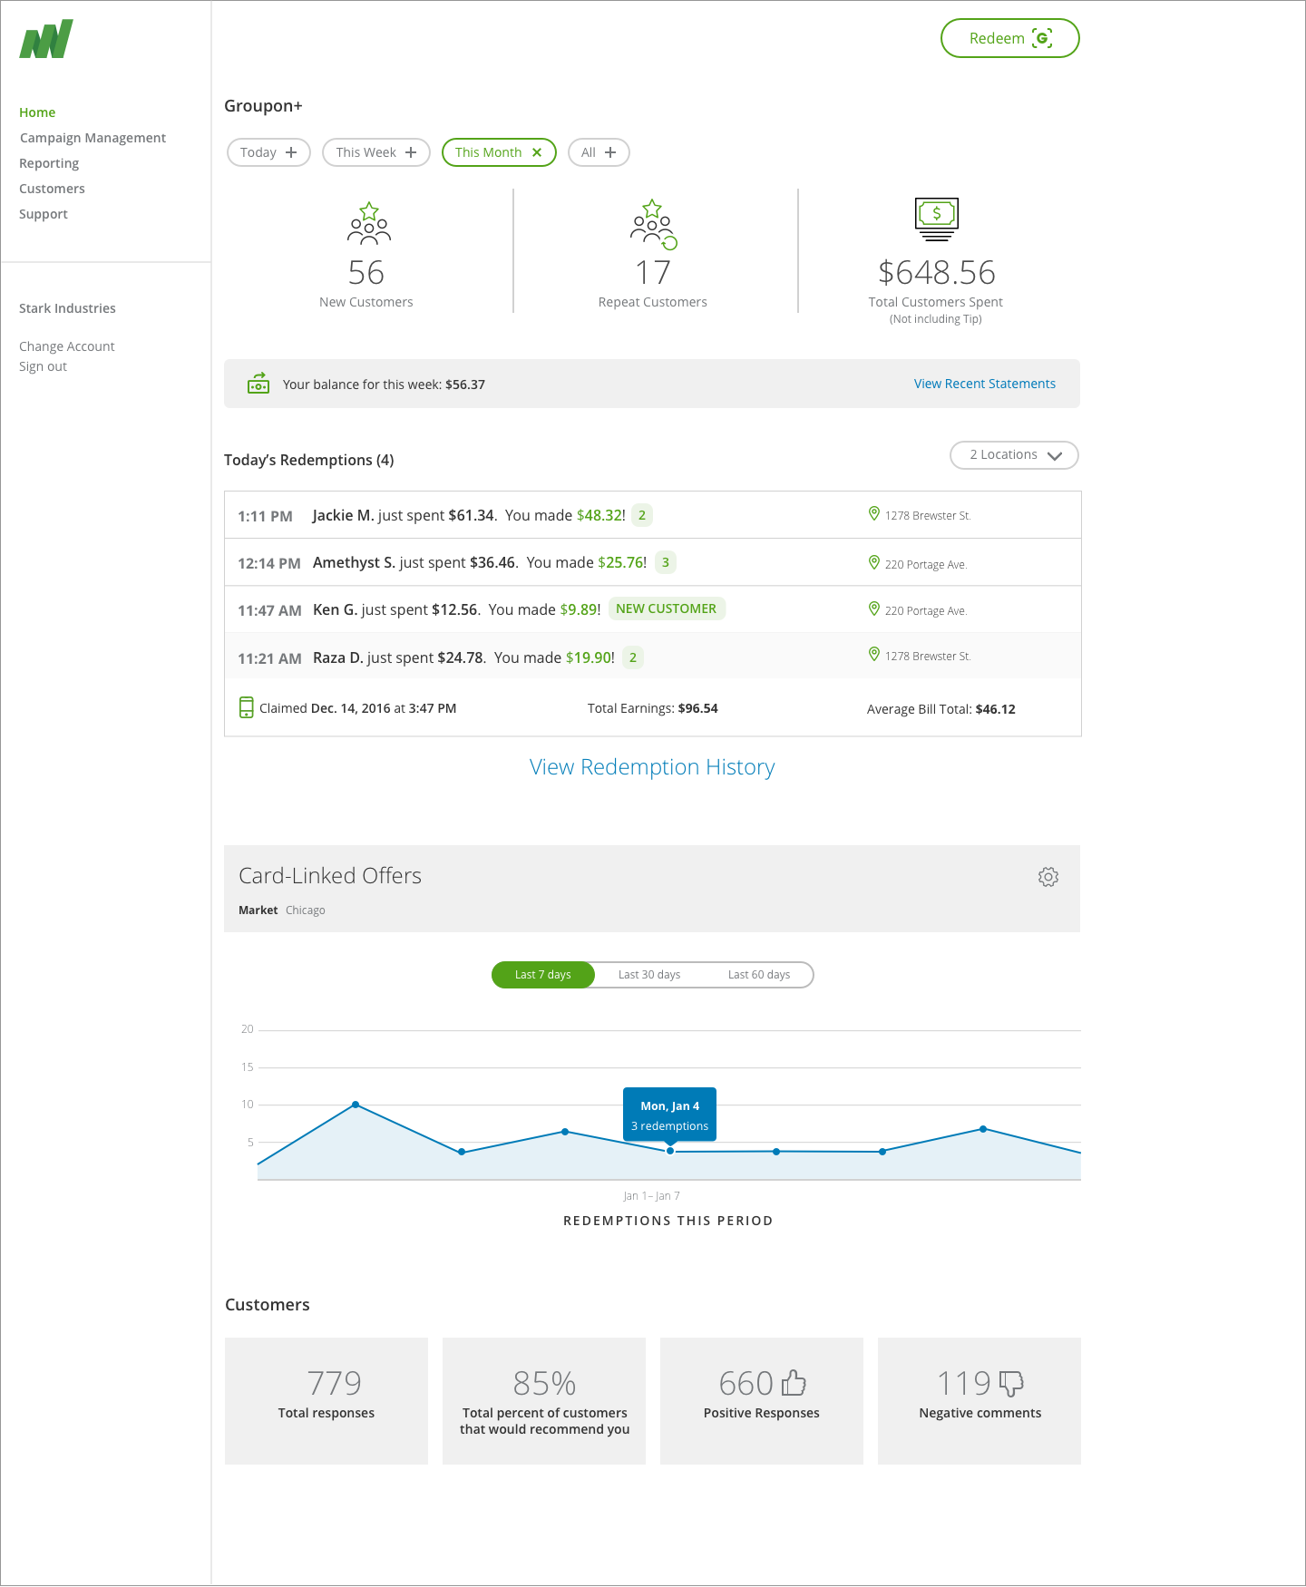Select the Last 60 days range
Viewport: 1306px width, 1587px height.
[x=759, y=975]
